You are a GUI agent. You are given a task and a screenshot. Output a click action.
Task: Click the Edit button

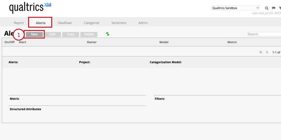[x=53, y=34]
